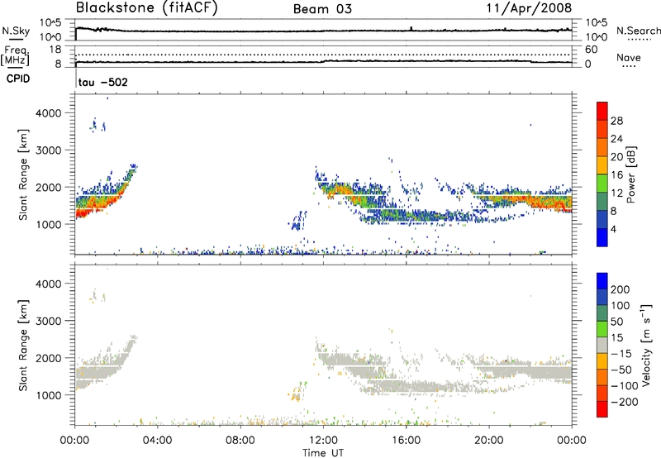Click the date '11/Apr/2008'
661x458 pixels.
(530, 8)
